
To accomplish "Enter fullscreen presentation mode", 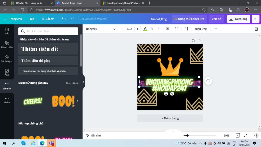I will (x=245, y=136).
